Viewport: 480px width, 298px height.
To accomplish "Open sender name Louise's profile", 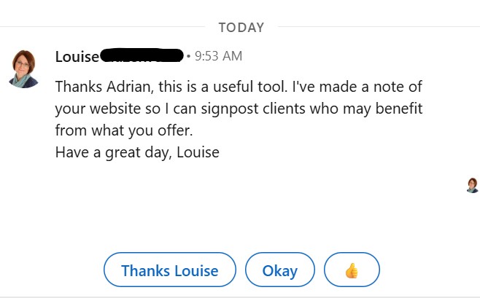I will 76,56.
